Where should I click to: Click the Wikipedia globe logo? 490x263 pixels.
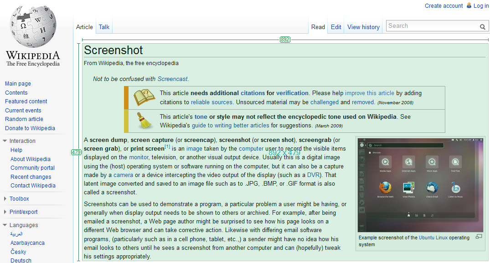pos(33,26)
